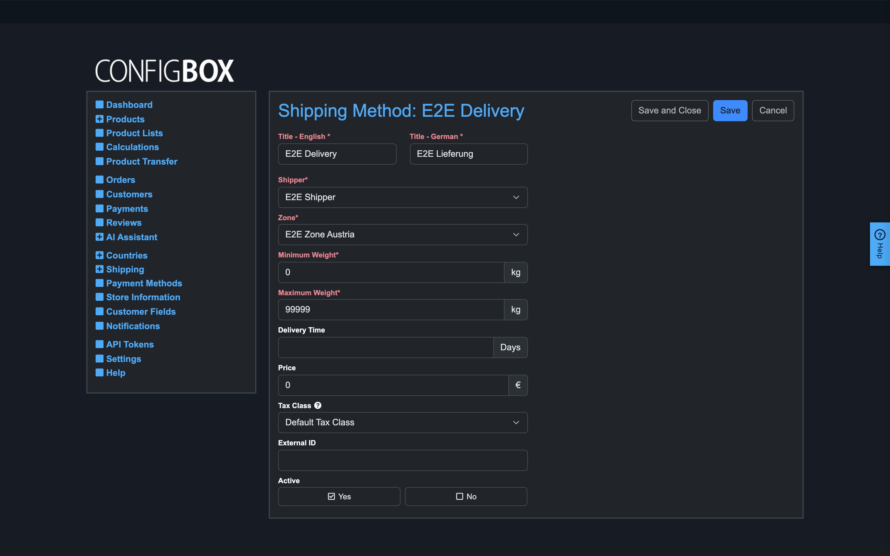Click the Maximum Weight input field
The width and height of the screenshot is (890, 556).
tap(391, 310)
